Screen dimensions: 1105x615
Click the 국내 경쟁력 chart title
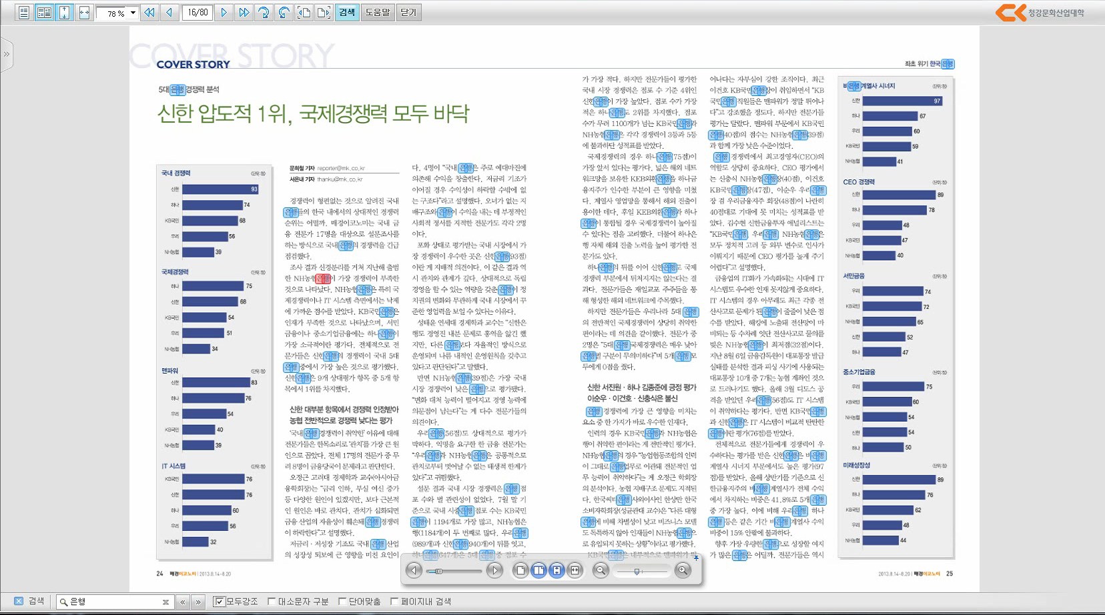(x=175, y=173)
